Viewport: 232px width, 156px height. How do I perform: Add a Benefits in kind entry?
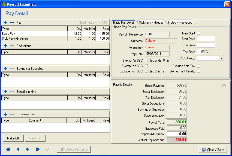[x=5, y=92]
